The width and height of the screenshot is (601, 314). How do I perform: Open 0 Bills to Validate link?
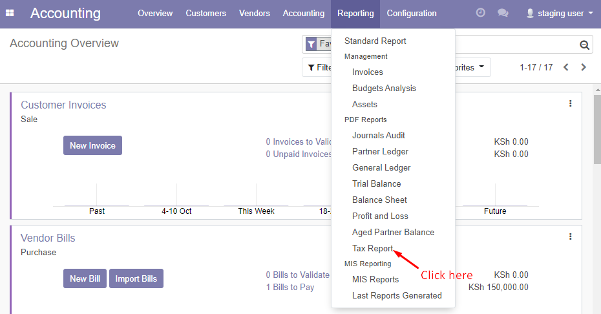pyautogui.click(x=298, y=275)
